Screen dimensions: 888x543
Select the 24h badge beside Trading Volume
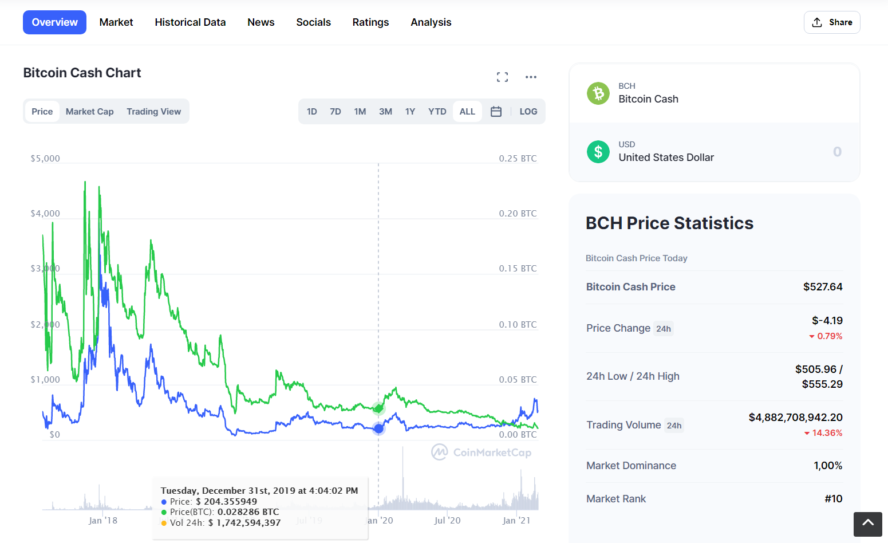674,426
